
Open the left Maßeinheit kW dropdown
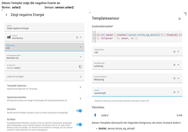point(44,47)
